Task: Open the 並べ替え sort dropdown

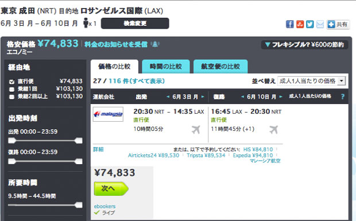Action: tap(311, 81)
